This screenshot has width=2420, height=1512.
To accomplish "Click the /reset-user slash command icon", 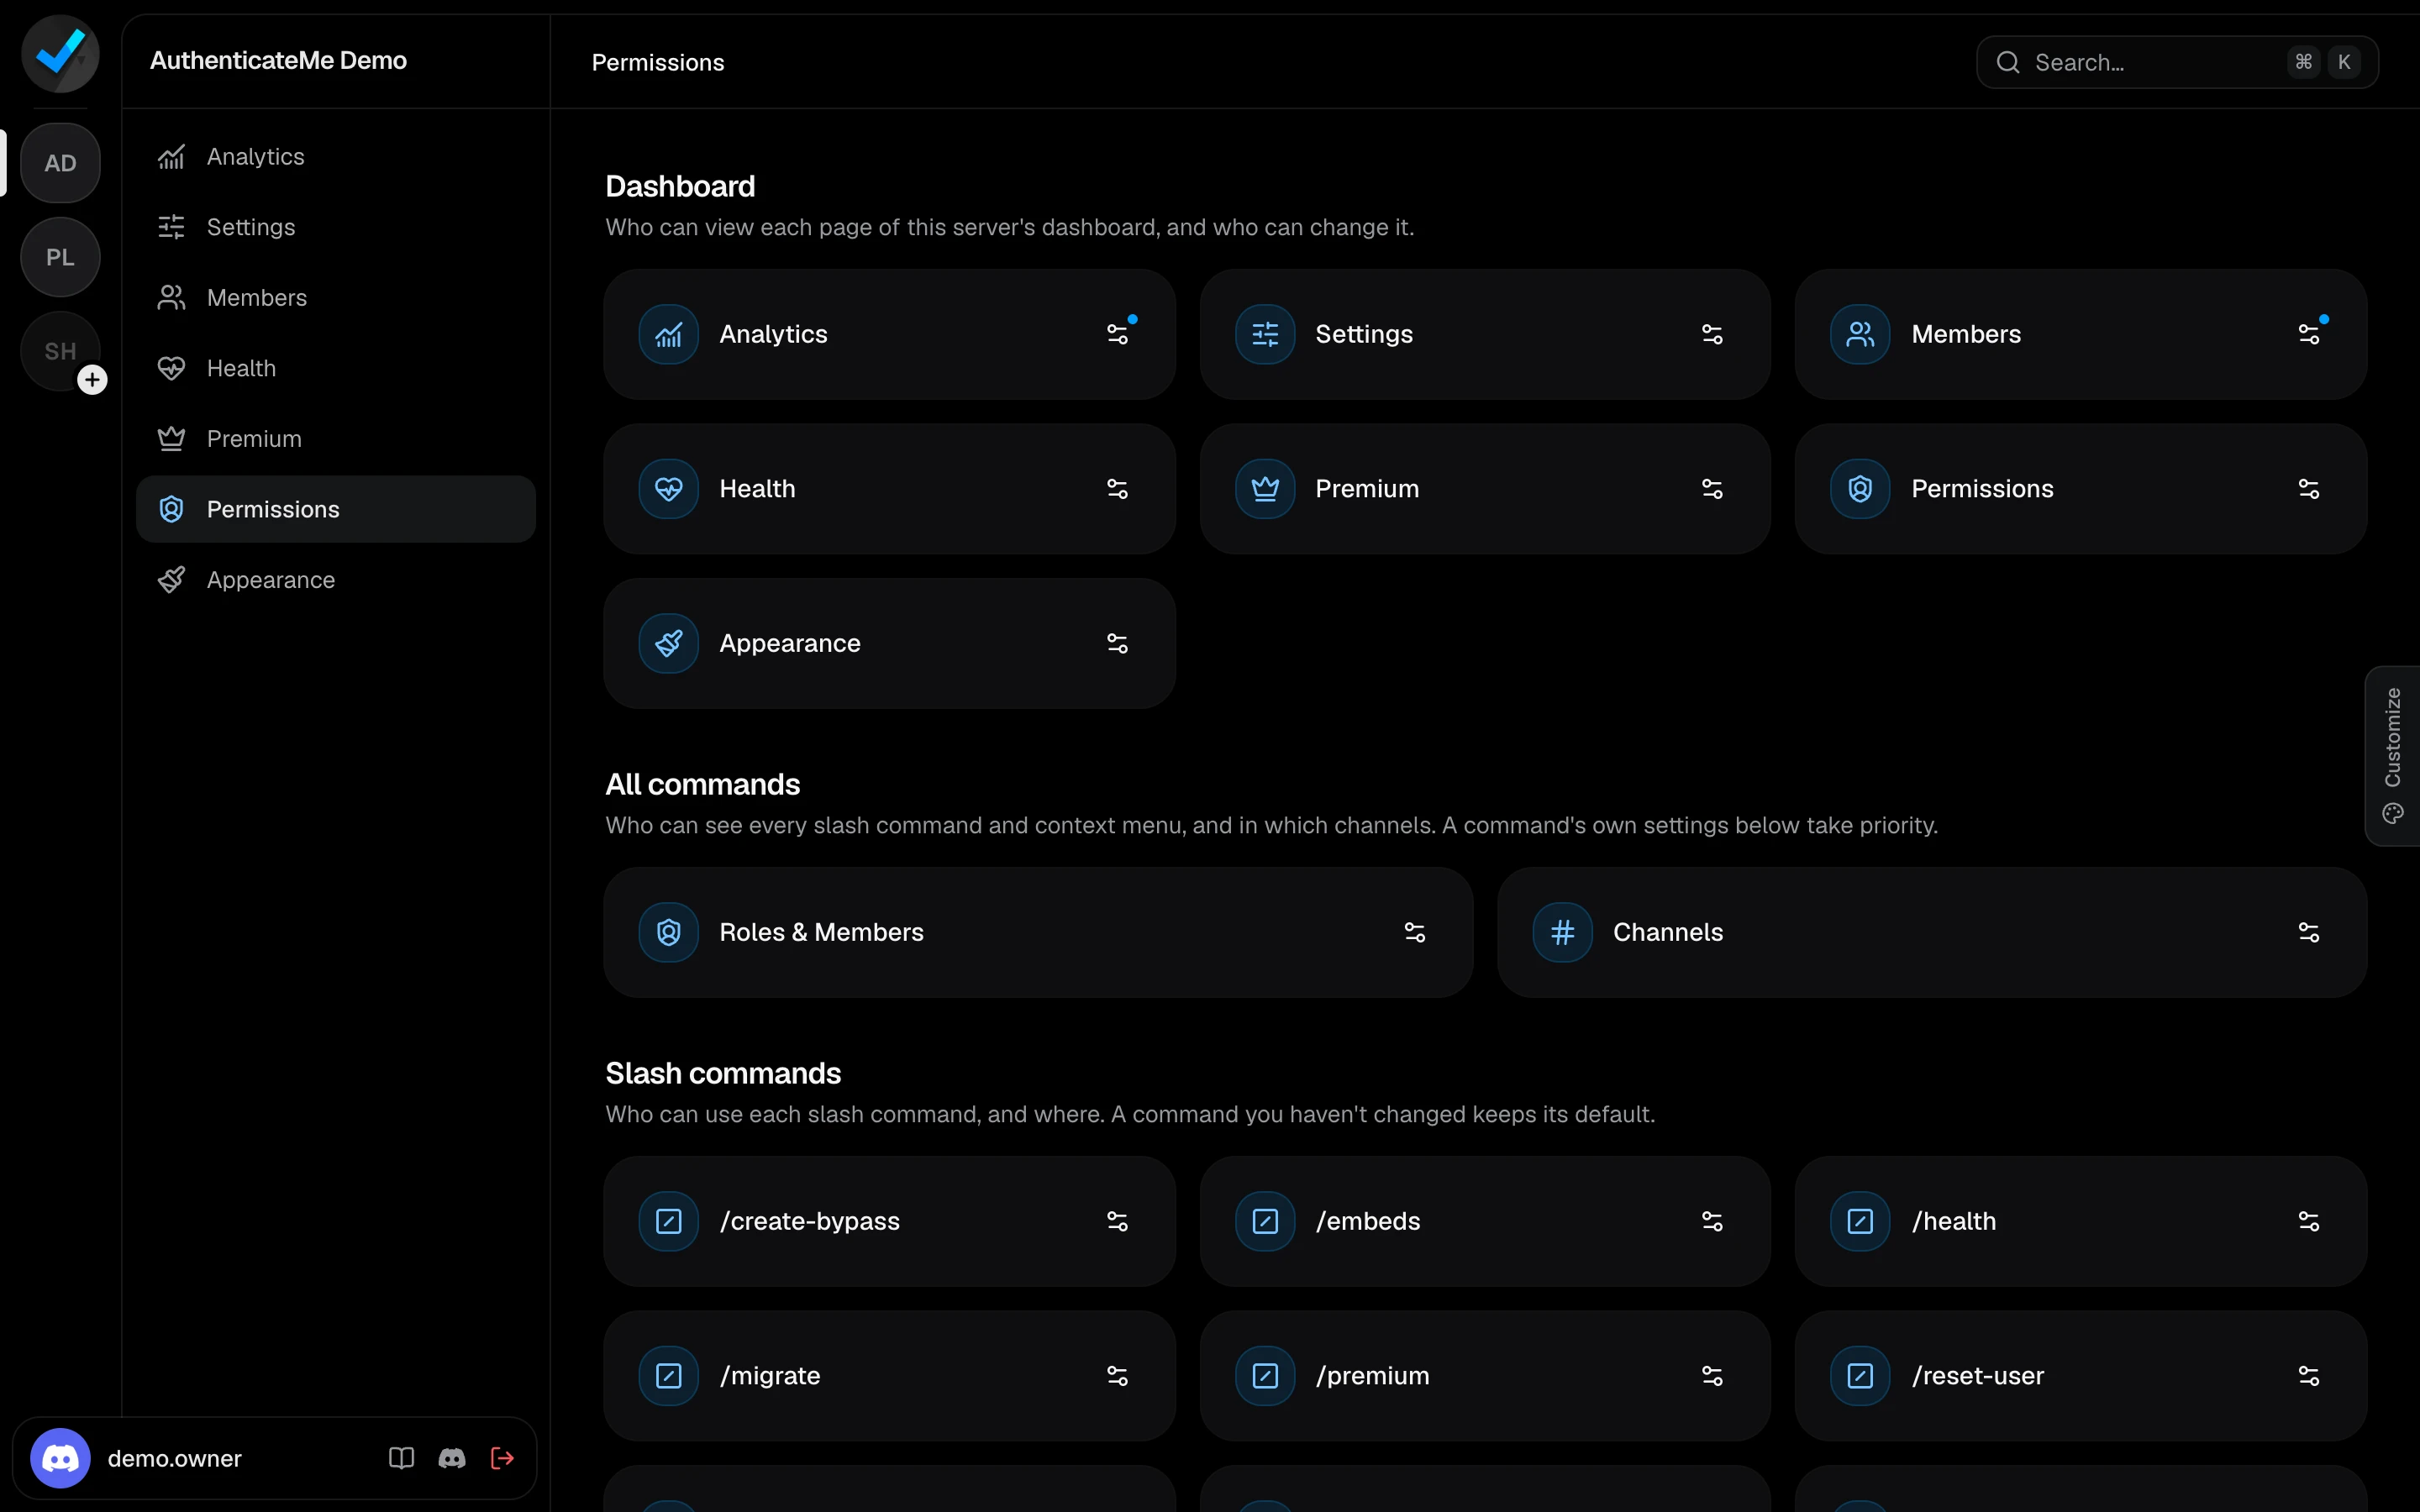I will coord(1860,1376).
